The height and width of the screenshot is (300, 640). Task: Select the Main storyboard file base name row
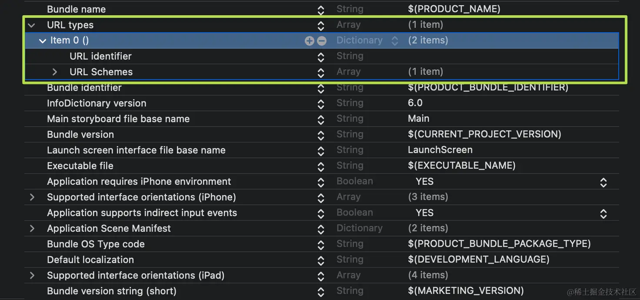coord(322,119)
